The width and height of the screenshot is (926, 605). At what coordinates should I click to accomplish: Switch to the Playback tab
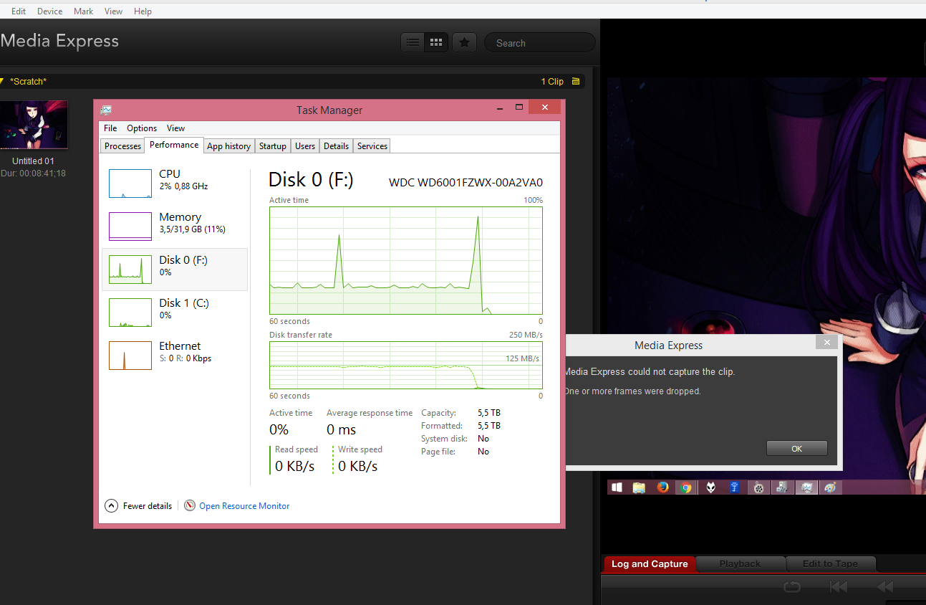click(x=740, y=563)
